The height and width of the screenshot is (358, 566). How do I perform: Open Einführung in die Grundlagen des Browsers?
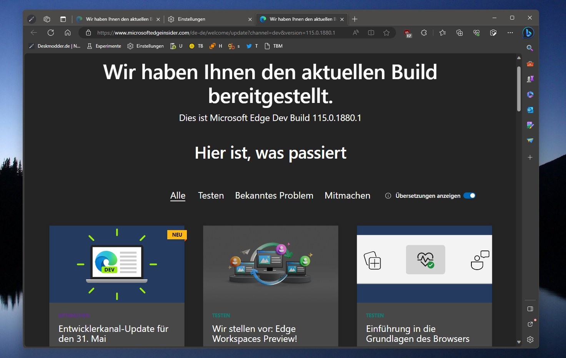pos(418,334)
